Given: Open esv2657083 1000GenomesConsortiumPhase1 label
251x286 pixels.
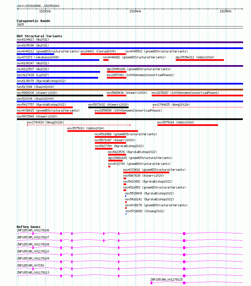Looking at the screenshot, I should [140, 75].
